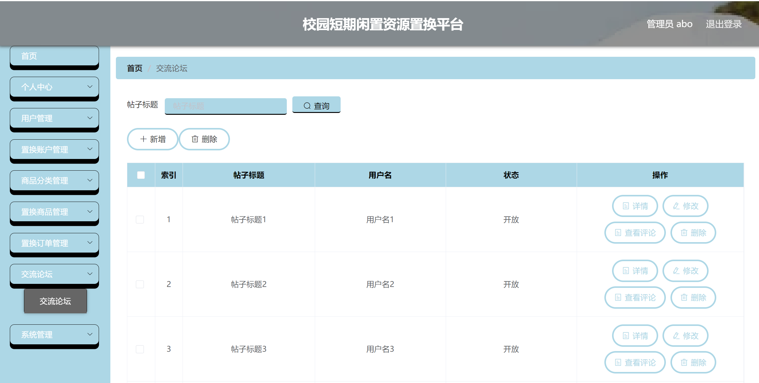Click 查看评论 icon for row 2

click(x=618, y=297)
